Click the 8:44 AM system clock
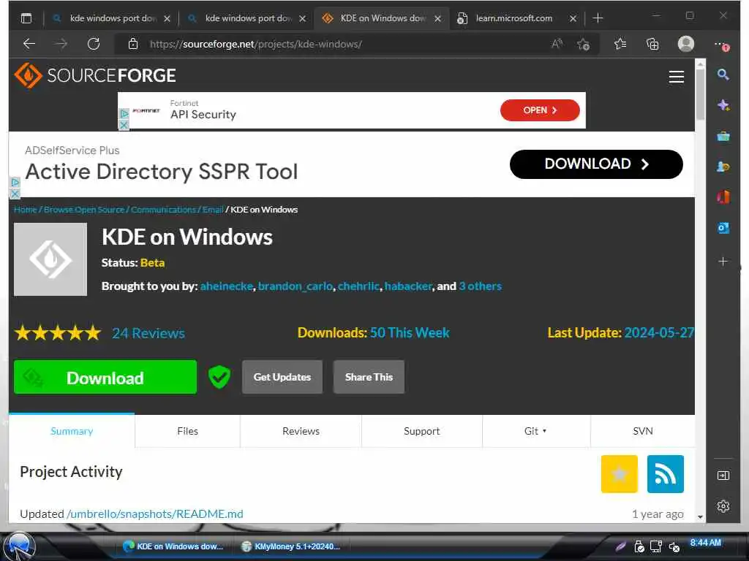749x561 pixels. 706,543
